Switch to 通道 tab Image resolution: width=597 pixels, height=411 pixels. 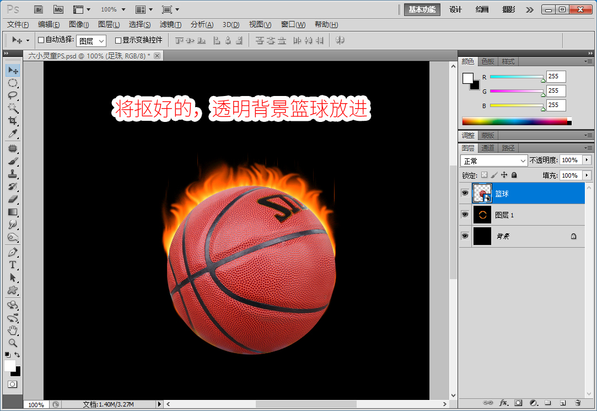point(488,148)
